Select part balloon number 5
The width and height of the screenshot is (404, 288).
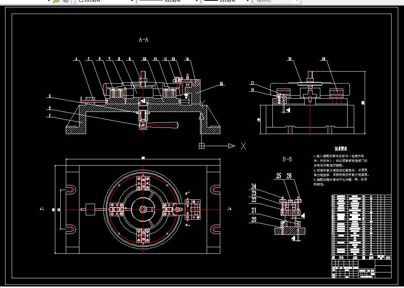coord(89,59)
